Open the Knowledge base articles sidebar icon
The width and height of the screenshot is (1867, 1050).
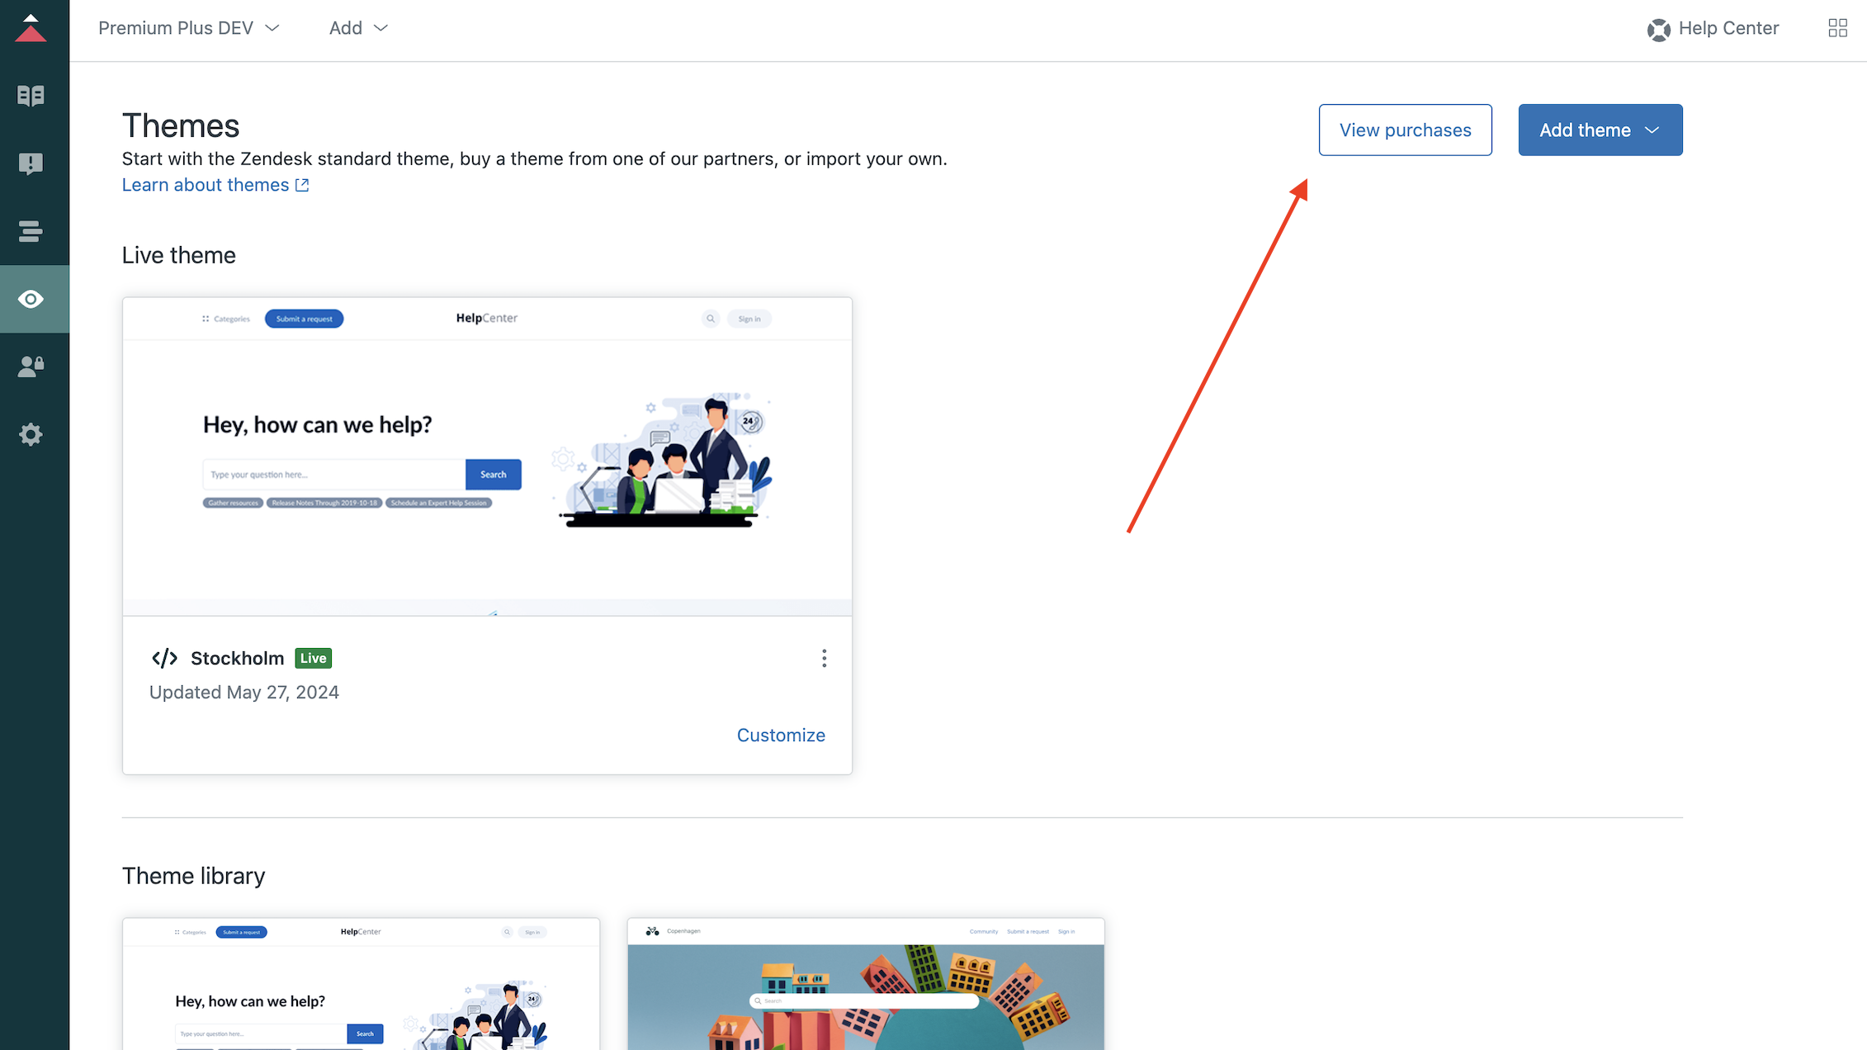(31, 96)
